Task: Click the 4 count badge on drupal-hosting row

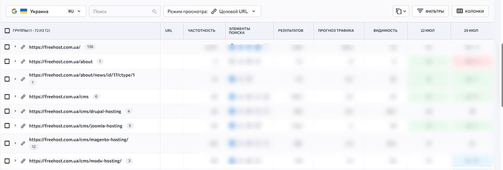Action: pyautogui.click(x=128, y=112)
